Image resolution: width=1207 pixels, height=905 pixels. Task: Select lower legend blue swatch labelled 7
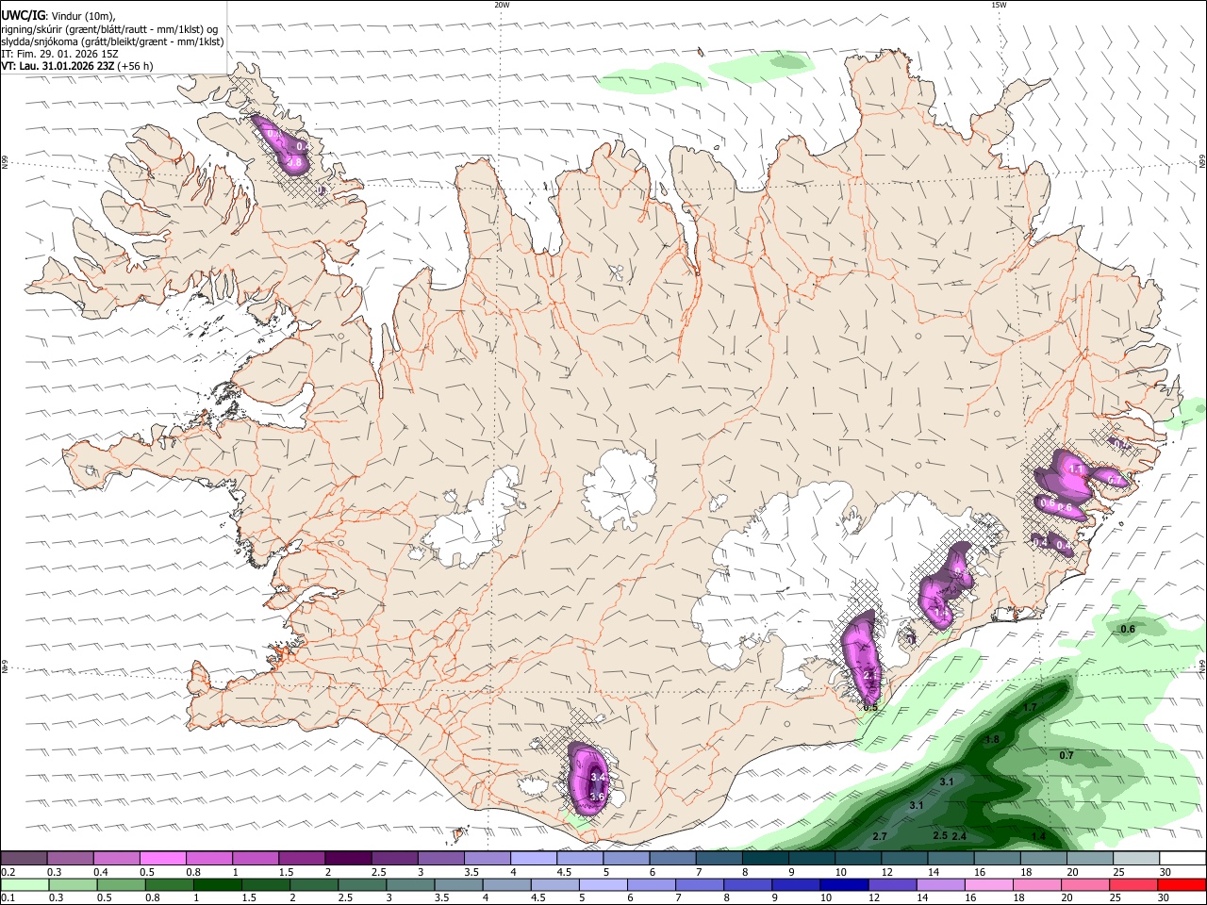(700, 884)
